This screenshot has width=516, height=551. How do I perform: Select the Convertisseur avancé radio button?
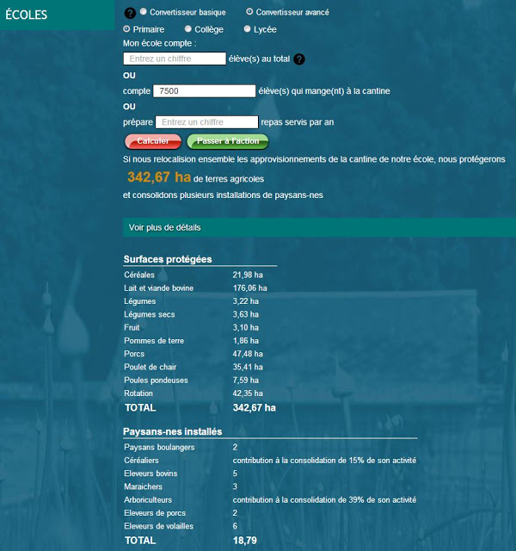249,11
